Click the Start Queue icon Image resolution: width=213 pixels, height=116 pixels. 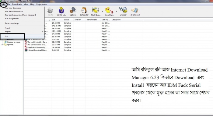point(96,10)
